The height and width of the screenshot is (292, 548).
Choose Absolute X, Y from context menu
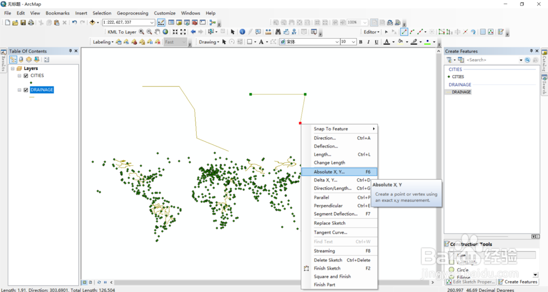pos(339,172)
